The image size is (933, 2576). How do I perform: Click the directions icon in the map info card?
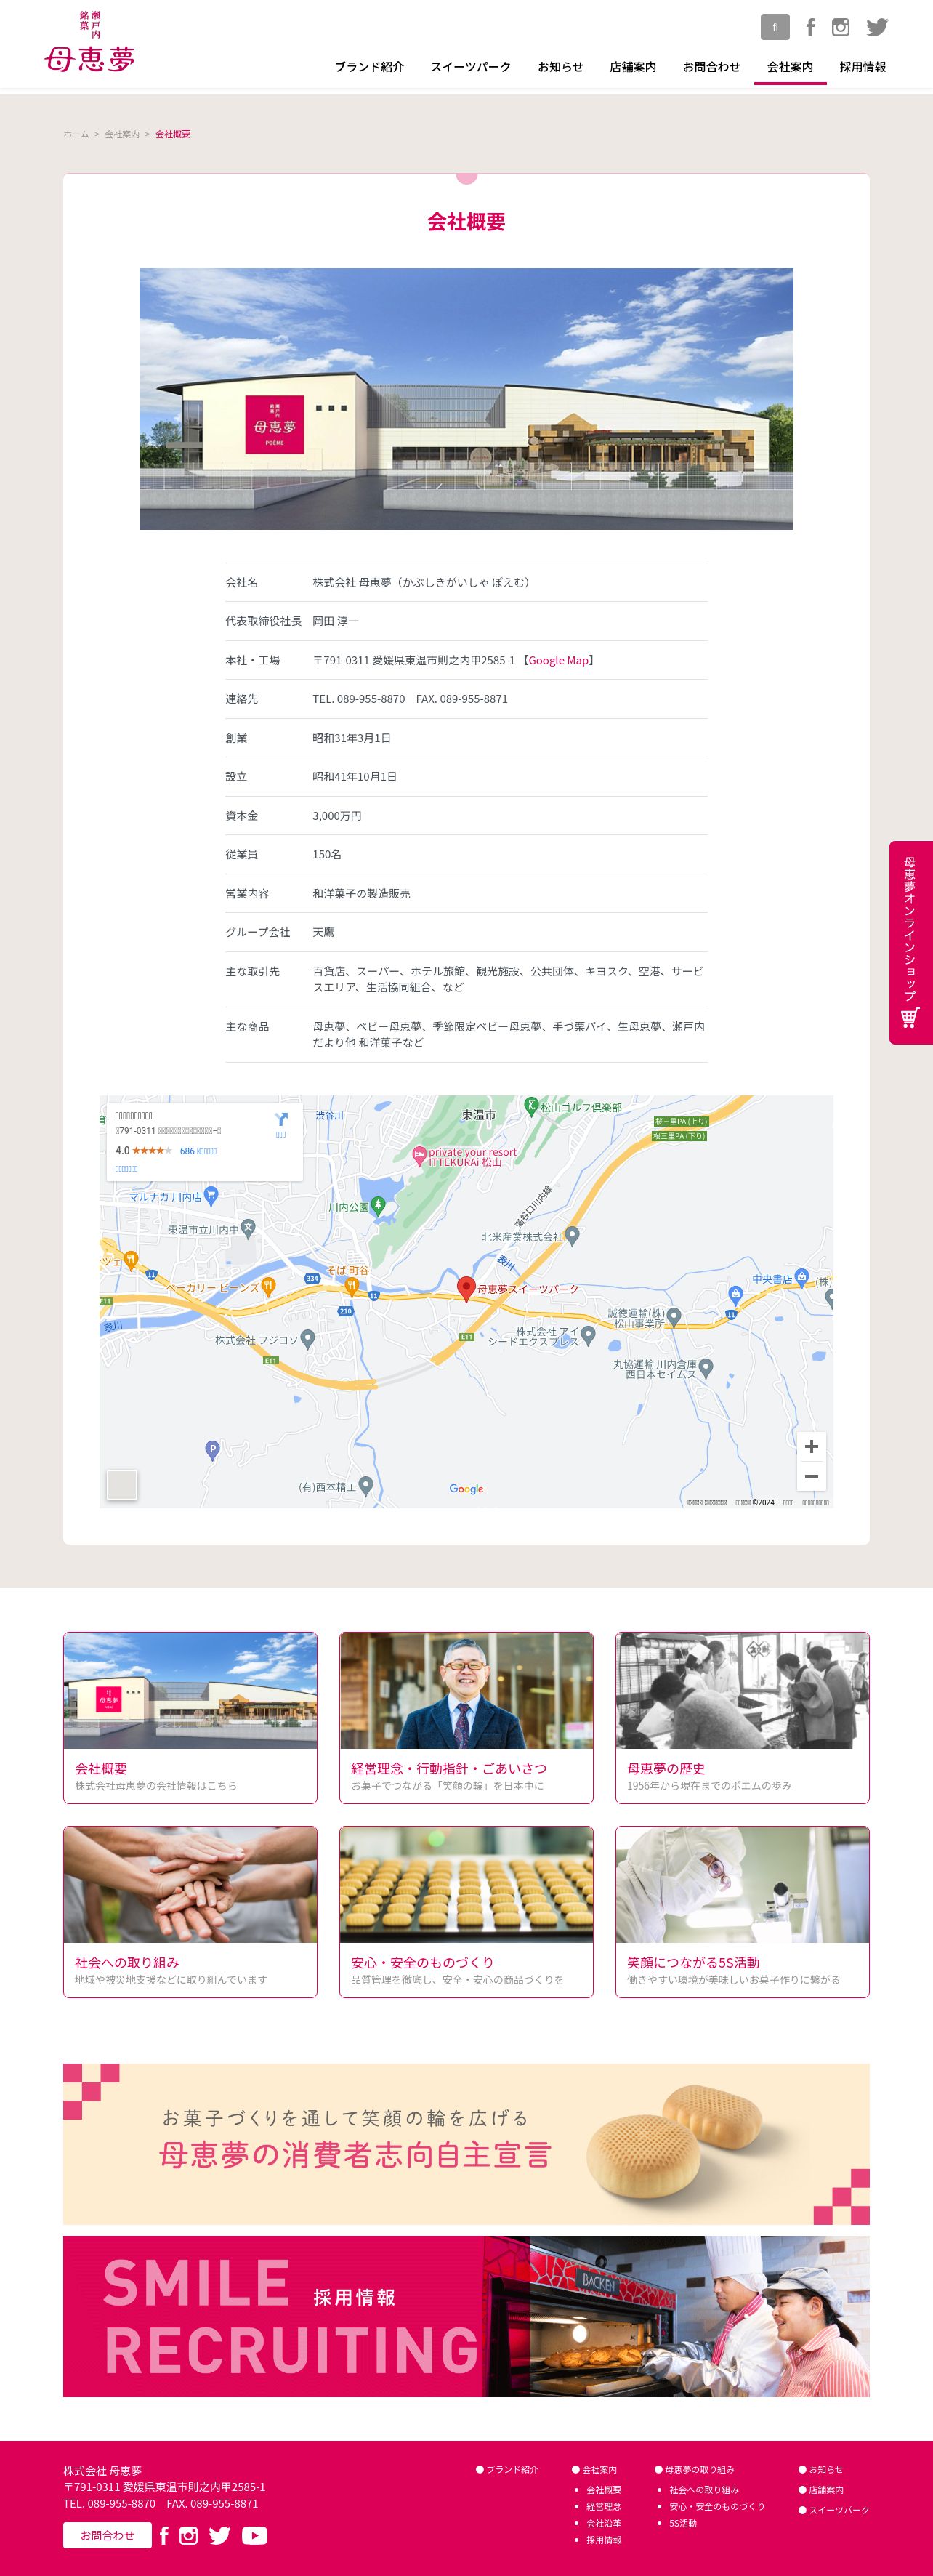point(281,1120)
